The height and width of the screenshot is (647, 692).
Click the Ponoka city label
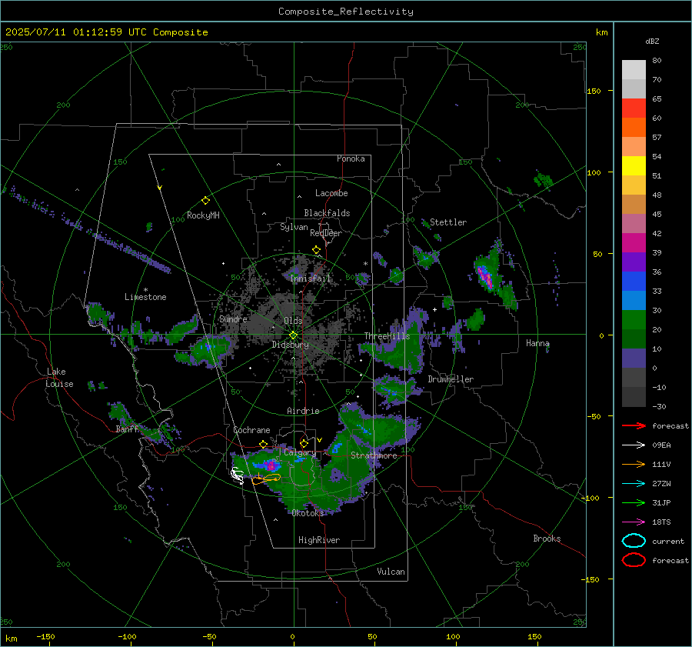point(351,158)
